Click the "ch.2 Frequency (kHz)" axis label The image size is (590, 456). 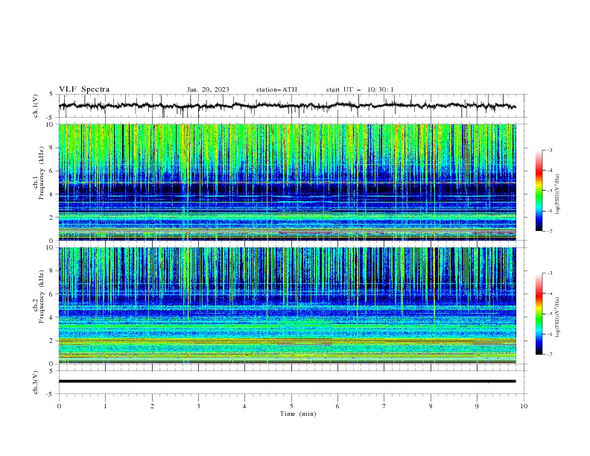(x=39, y=296)
